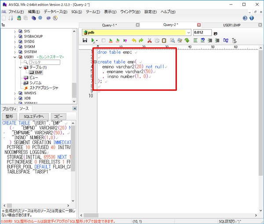
Task: Click the コピー button
Action: 59,117
